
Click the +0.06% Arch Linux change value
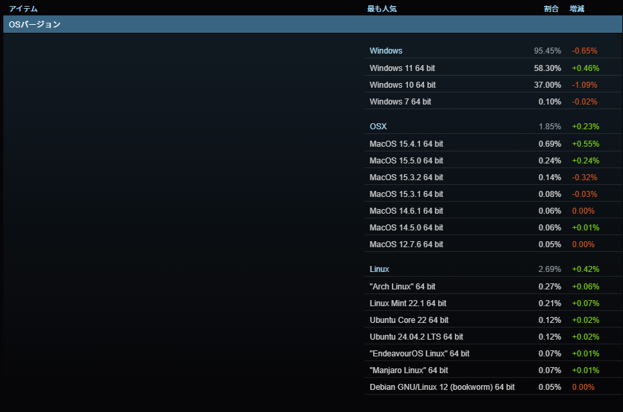pos(585,287)
